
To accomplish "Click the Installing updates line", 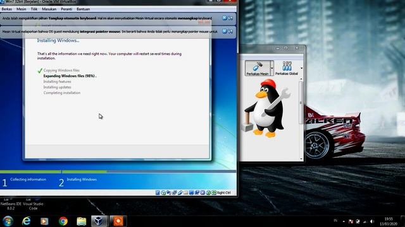I will (x=57, y=87).
